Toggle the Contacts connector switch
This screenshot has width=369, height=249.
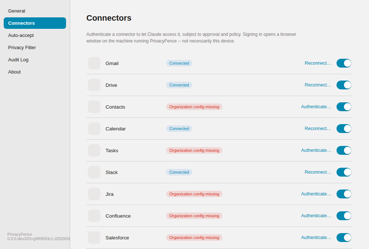click(344, 107)
